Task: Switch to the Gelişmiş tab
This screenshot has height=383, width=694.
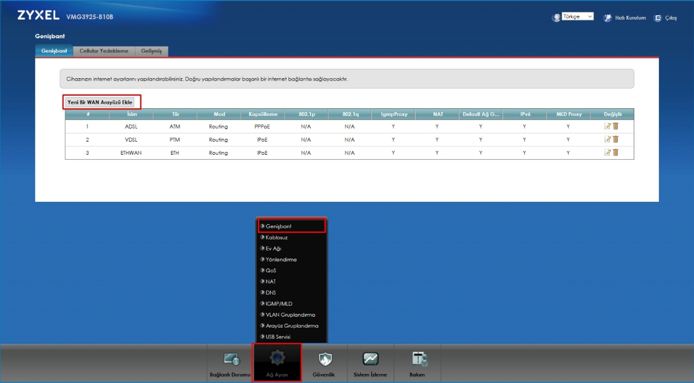Action: [152, 51]
